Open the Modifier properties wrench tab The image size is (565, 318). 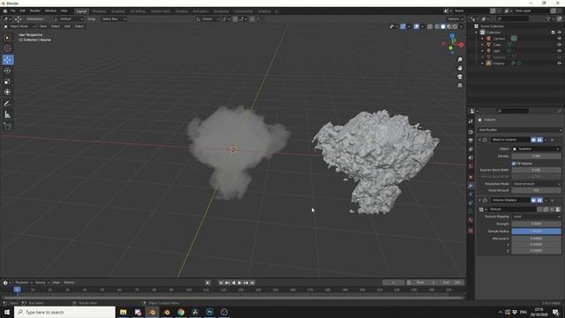coord(471,185)
